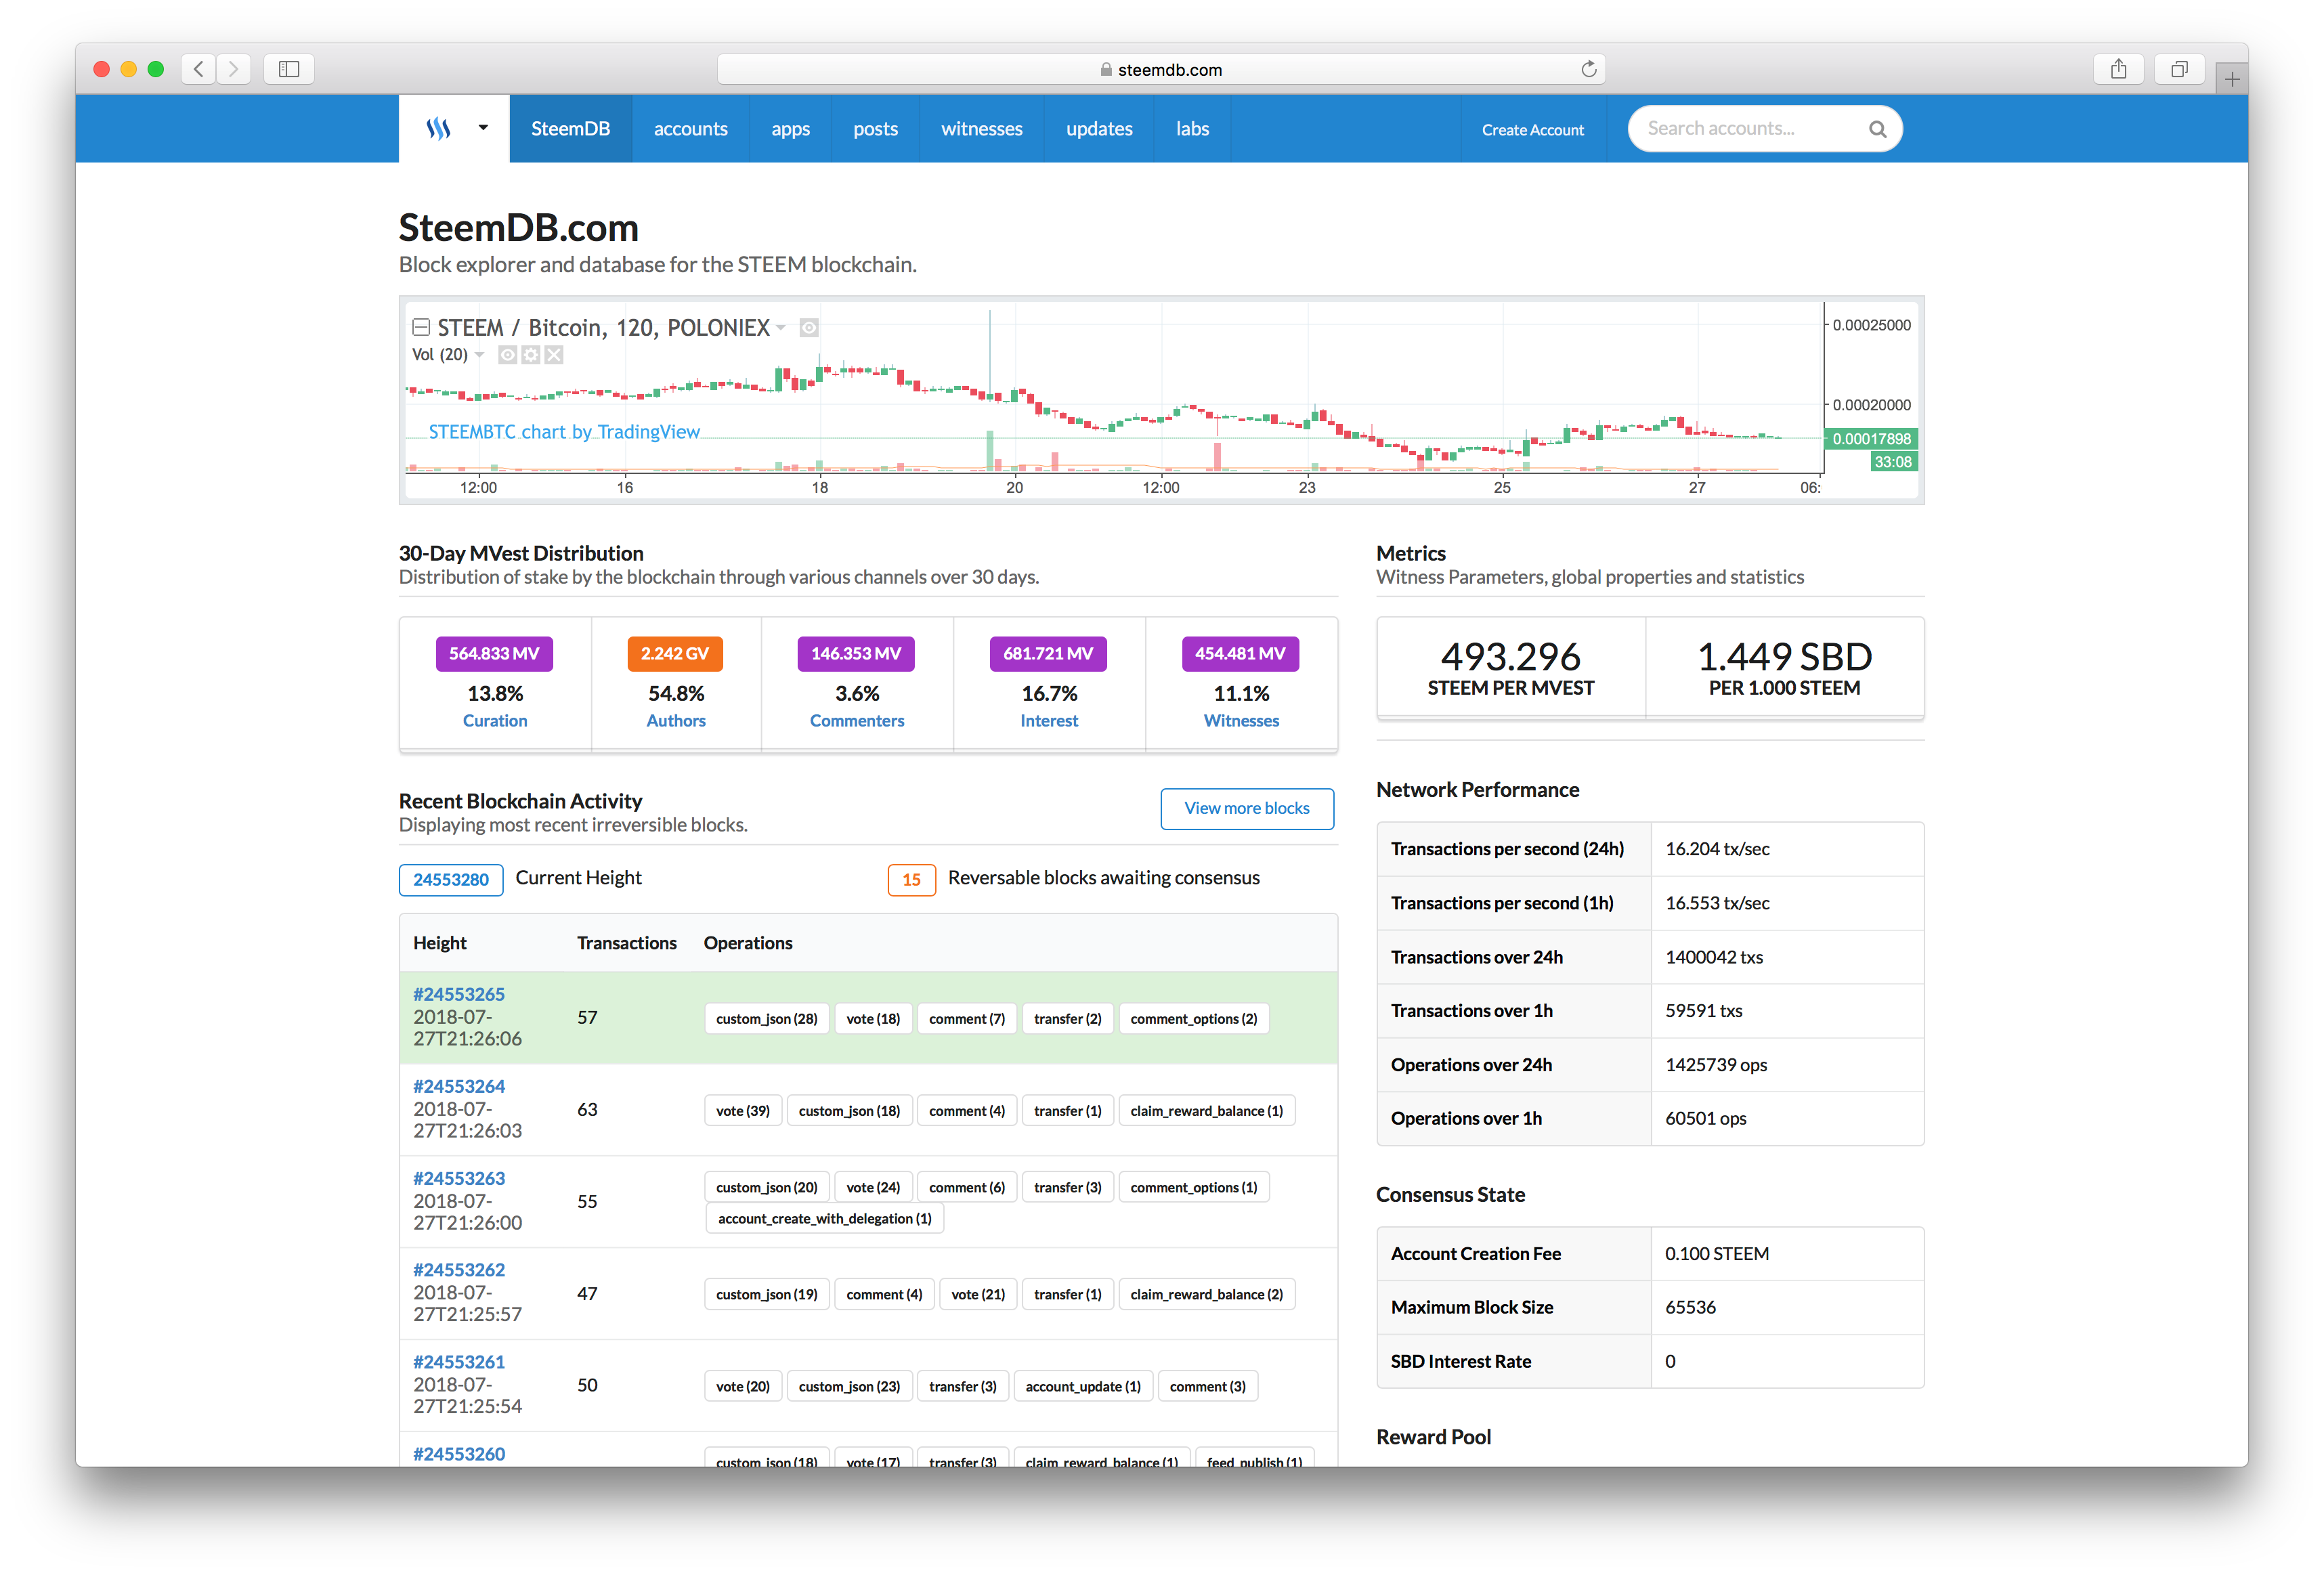The image size is (2324, 1575).
Task: Click the search magnifier icon
Action: coord(1877,129)
